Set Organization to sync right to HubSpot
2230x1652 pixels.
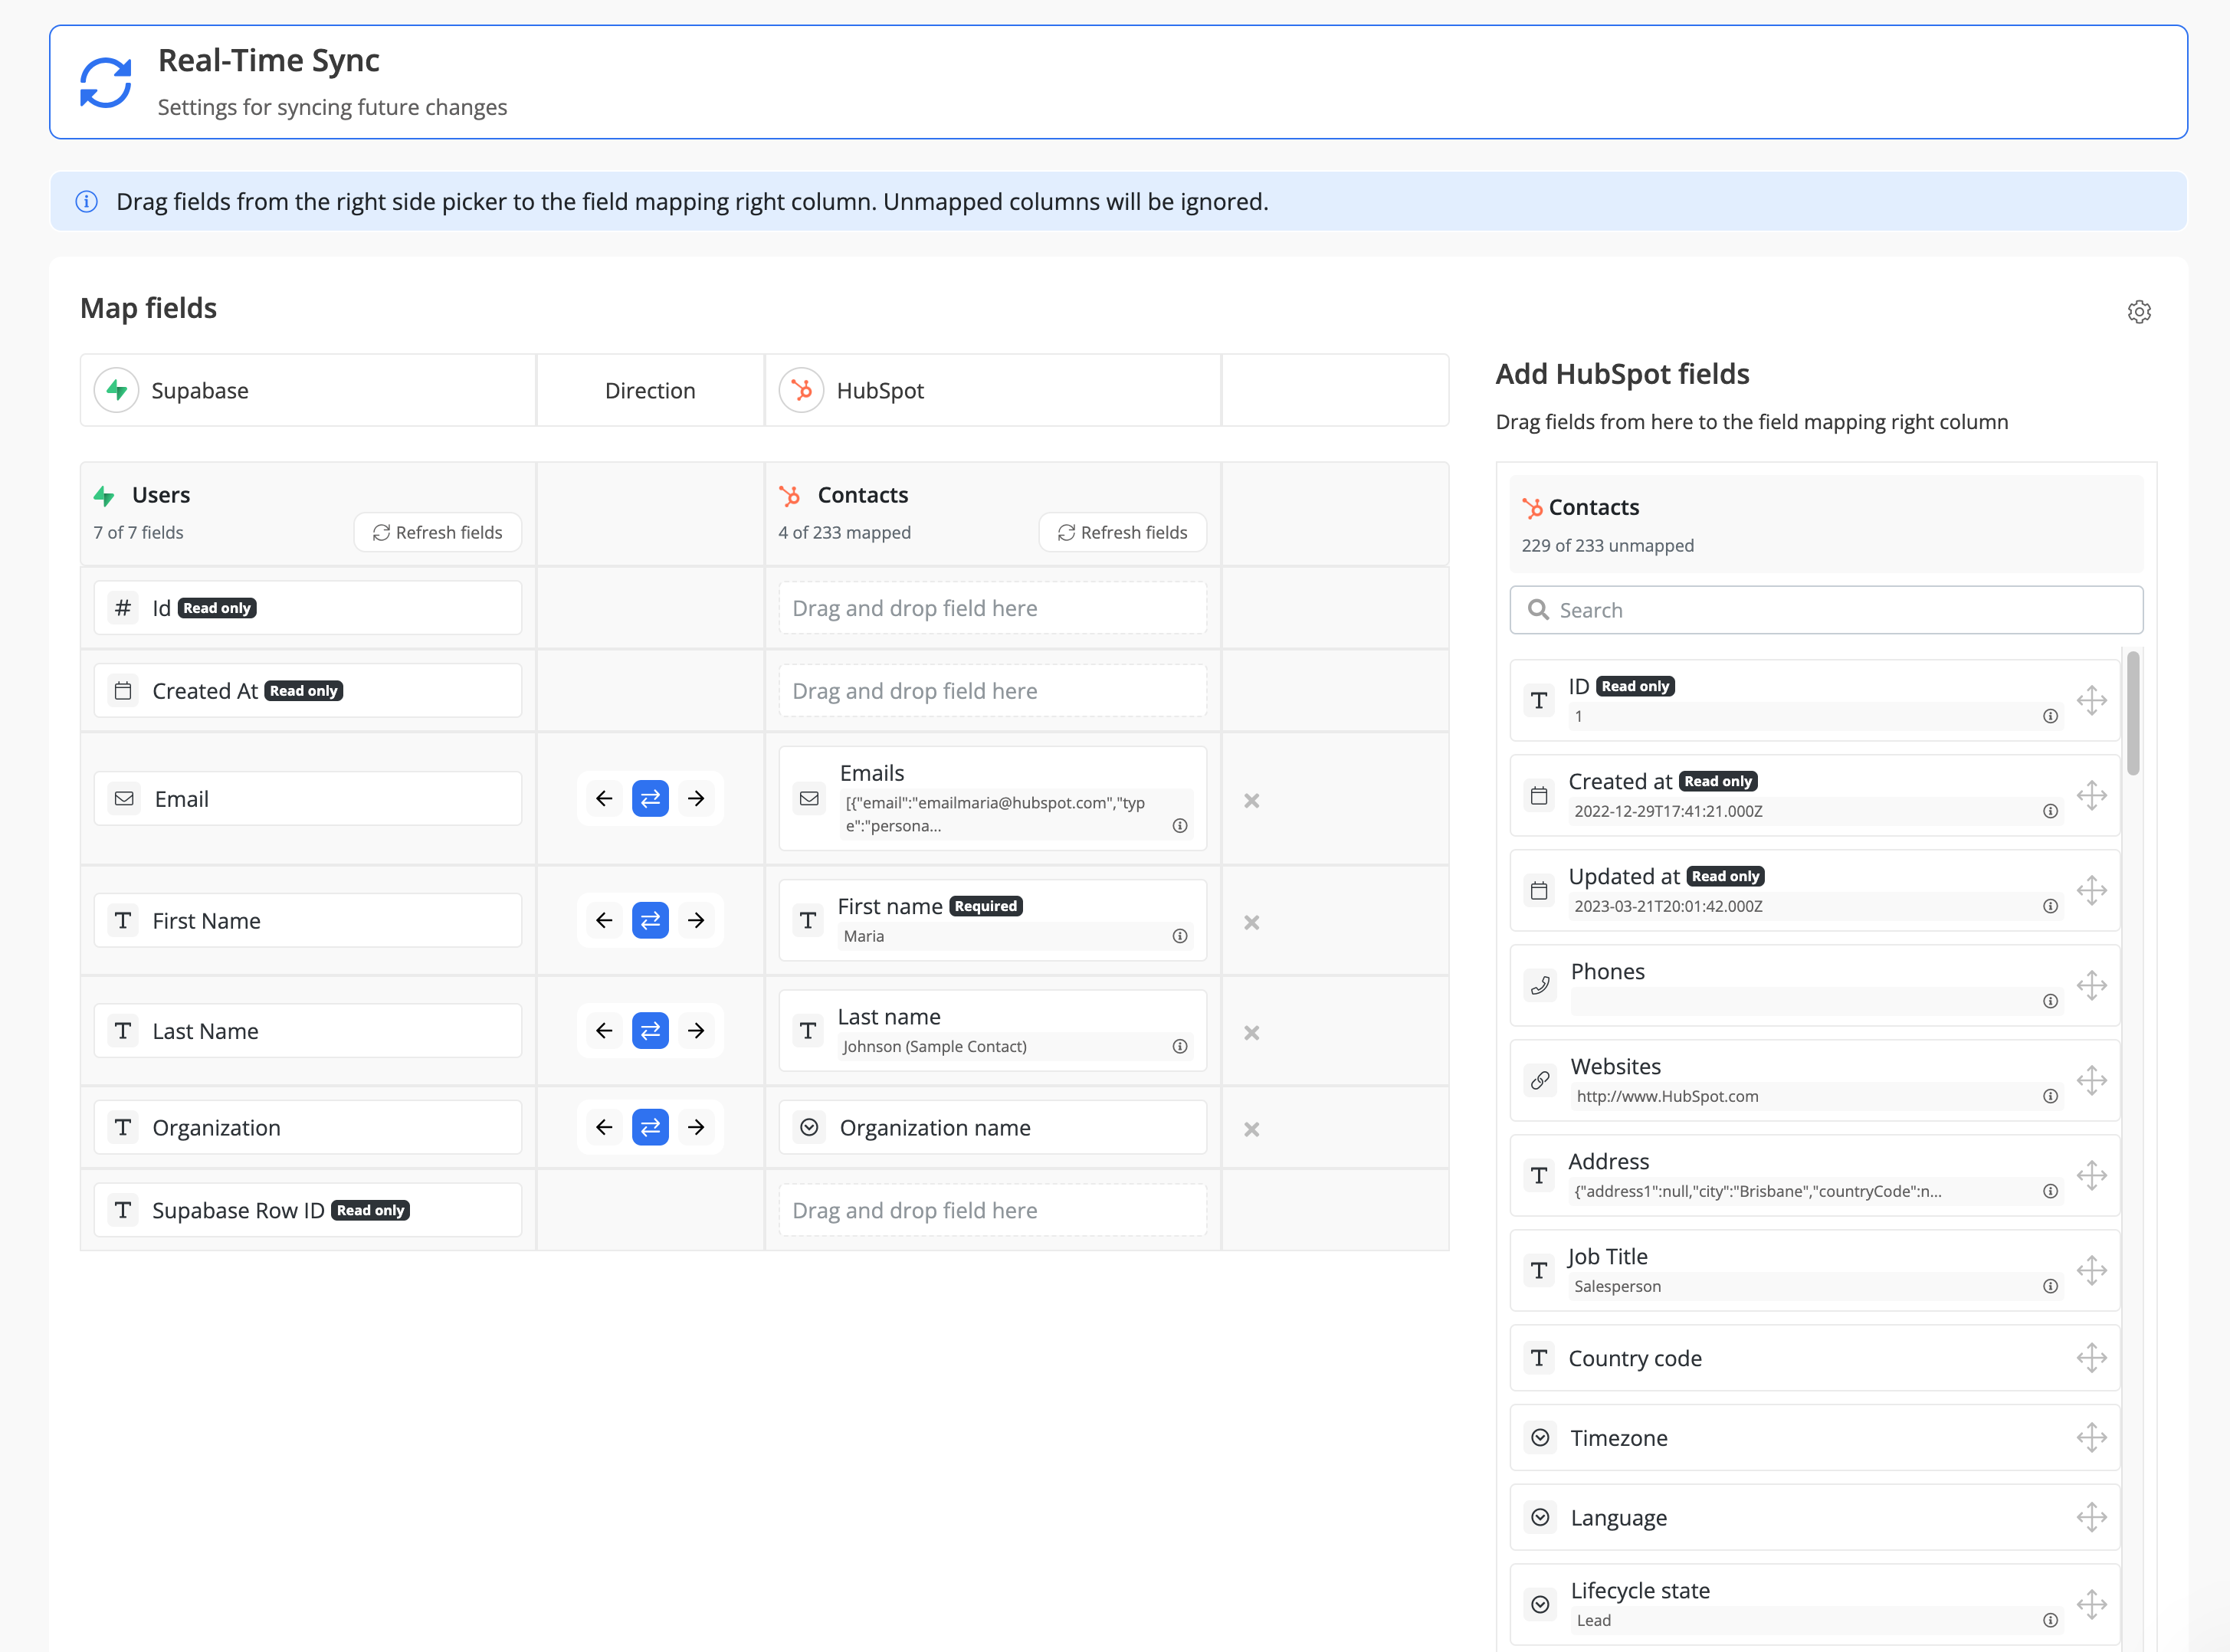tap(696, 1127)
